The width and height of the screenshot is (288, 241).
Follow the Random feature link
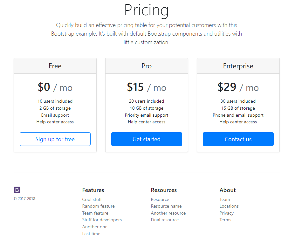(98, 206)
